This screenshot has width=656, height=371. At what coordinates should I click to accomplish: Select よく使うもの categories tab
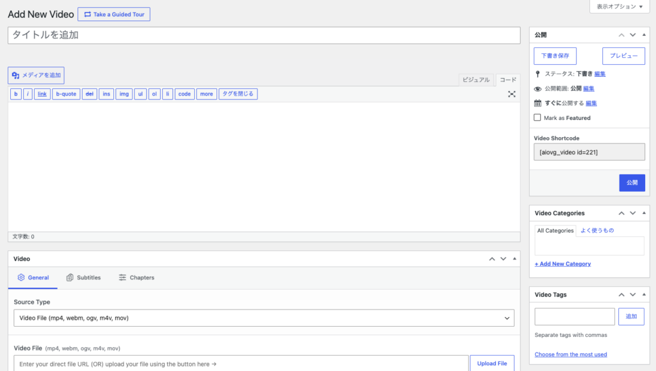coord(597,231)
